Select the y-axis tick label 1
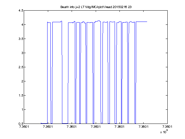The image size is (185, 139). (x=22, y=110)
